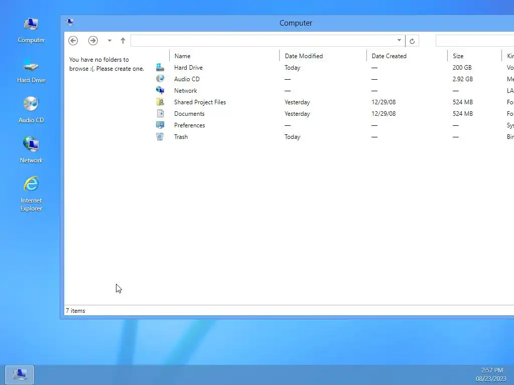This screenshot has height=385, width=514.
Task: Click Documents 524 MB size value
Action: click(x=463, y=114)
